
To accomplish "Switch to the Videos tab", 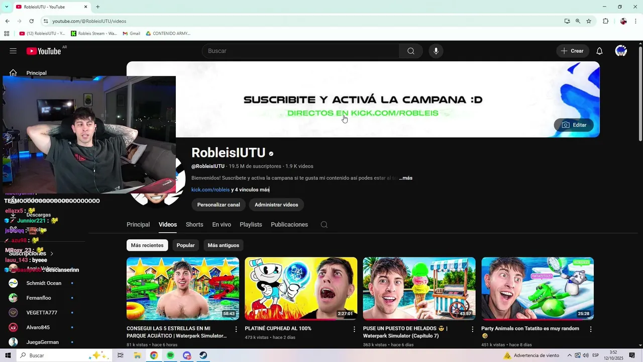I will point(168,225).
